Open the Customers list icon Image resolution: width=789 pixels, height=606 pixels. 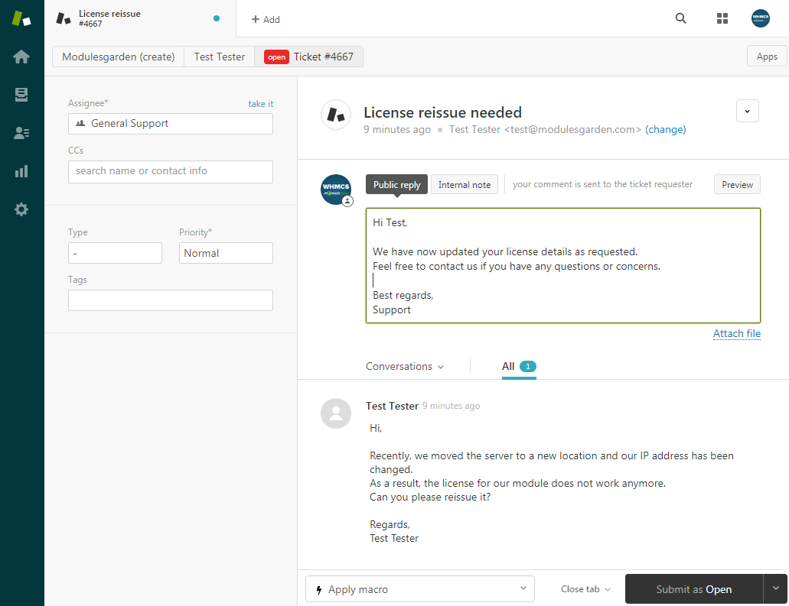tap(21, 133)
